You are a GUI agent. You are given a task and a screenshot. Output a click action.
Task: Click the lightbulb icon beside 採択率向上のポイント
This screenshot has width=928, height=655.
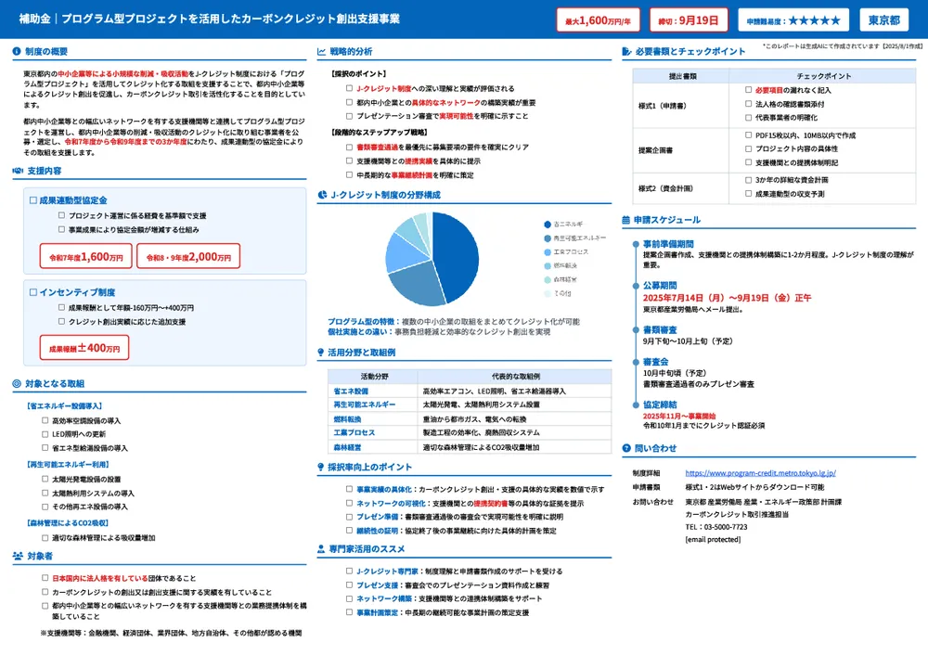(x=321, y=467)
